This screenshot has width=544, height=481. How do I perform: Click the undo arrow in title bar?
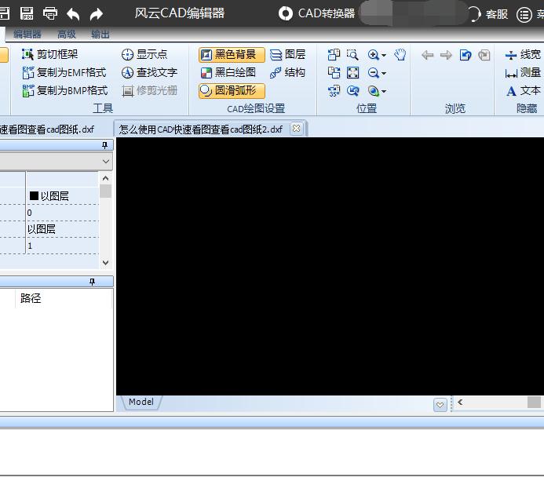coord(73,13)
